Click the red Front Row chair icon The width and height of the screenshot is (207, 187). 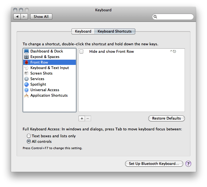(x=27, y=62)
